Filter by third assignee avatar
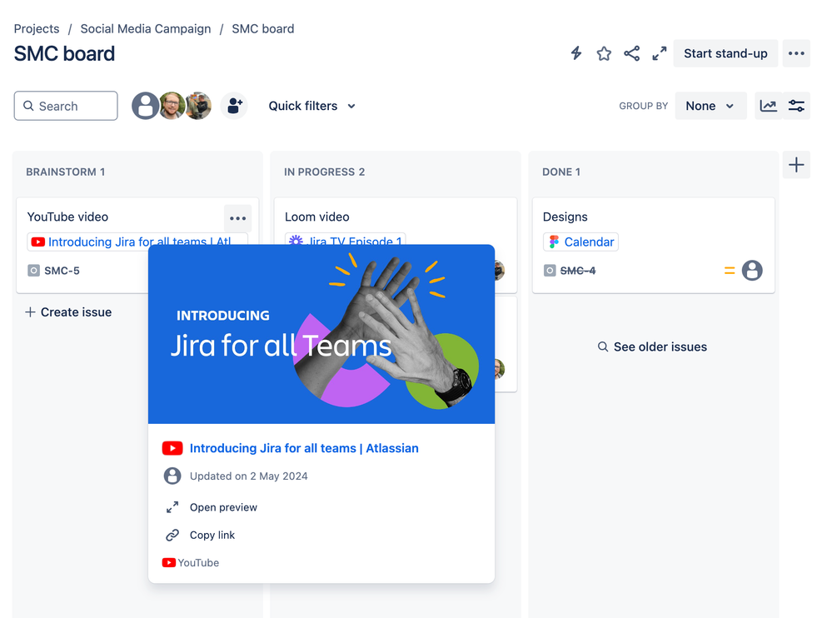 pos(198,106)
